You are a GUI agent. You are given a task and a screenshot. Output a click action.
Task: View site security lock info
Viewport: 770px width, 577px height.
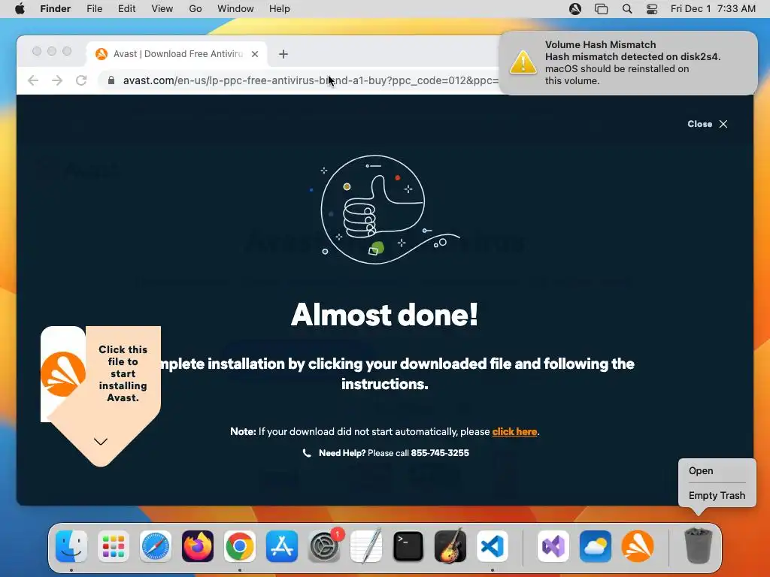pyautogui.click(x=111, y=80)
